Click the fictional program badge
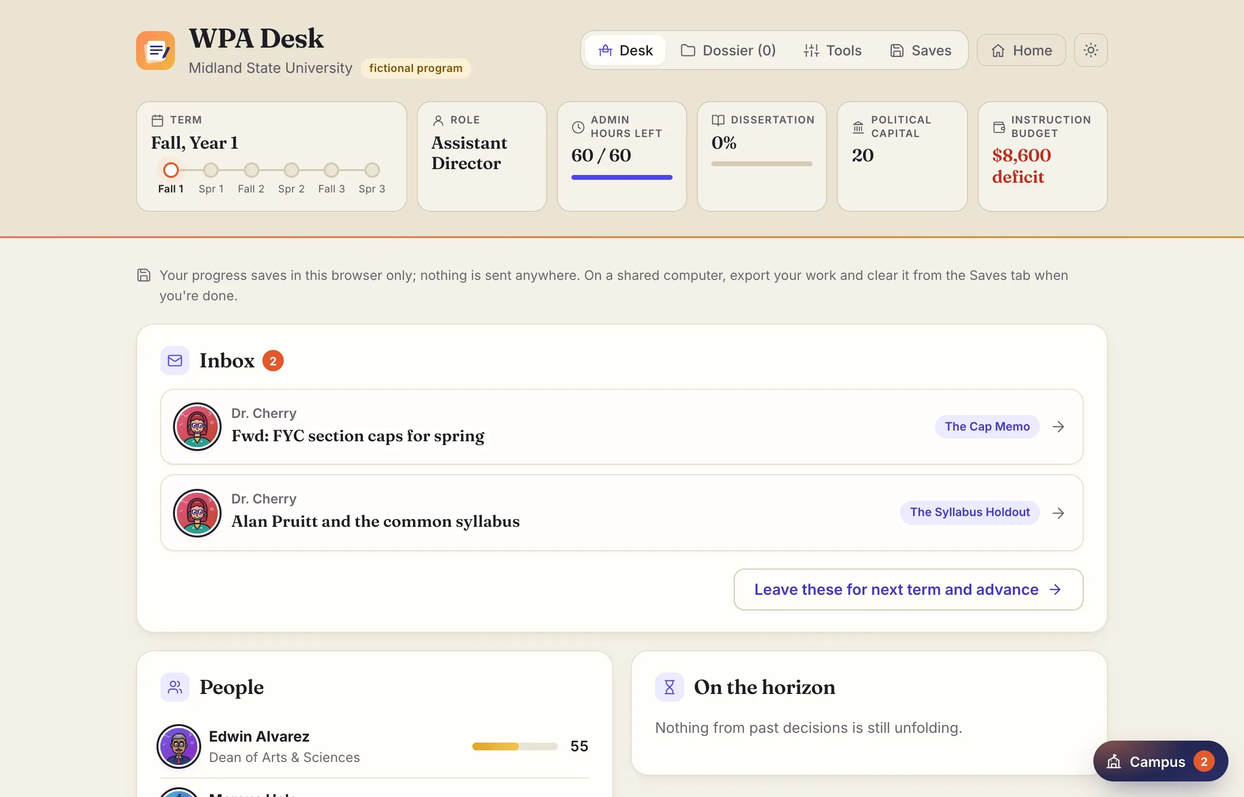The image size is (1244, 797). pos(415,69)
